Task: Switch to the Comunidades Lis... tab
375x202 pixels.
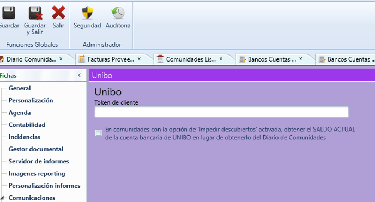Action: [x=191, y=59]
